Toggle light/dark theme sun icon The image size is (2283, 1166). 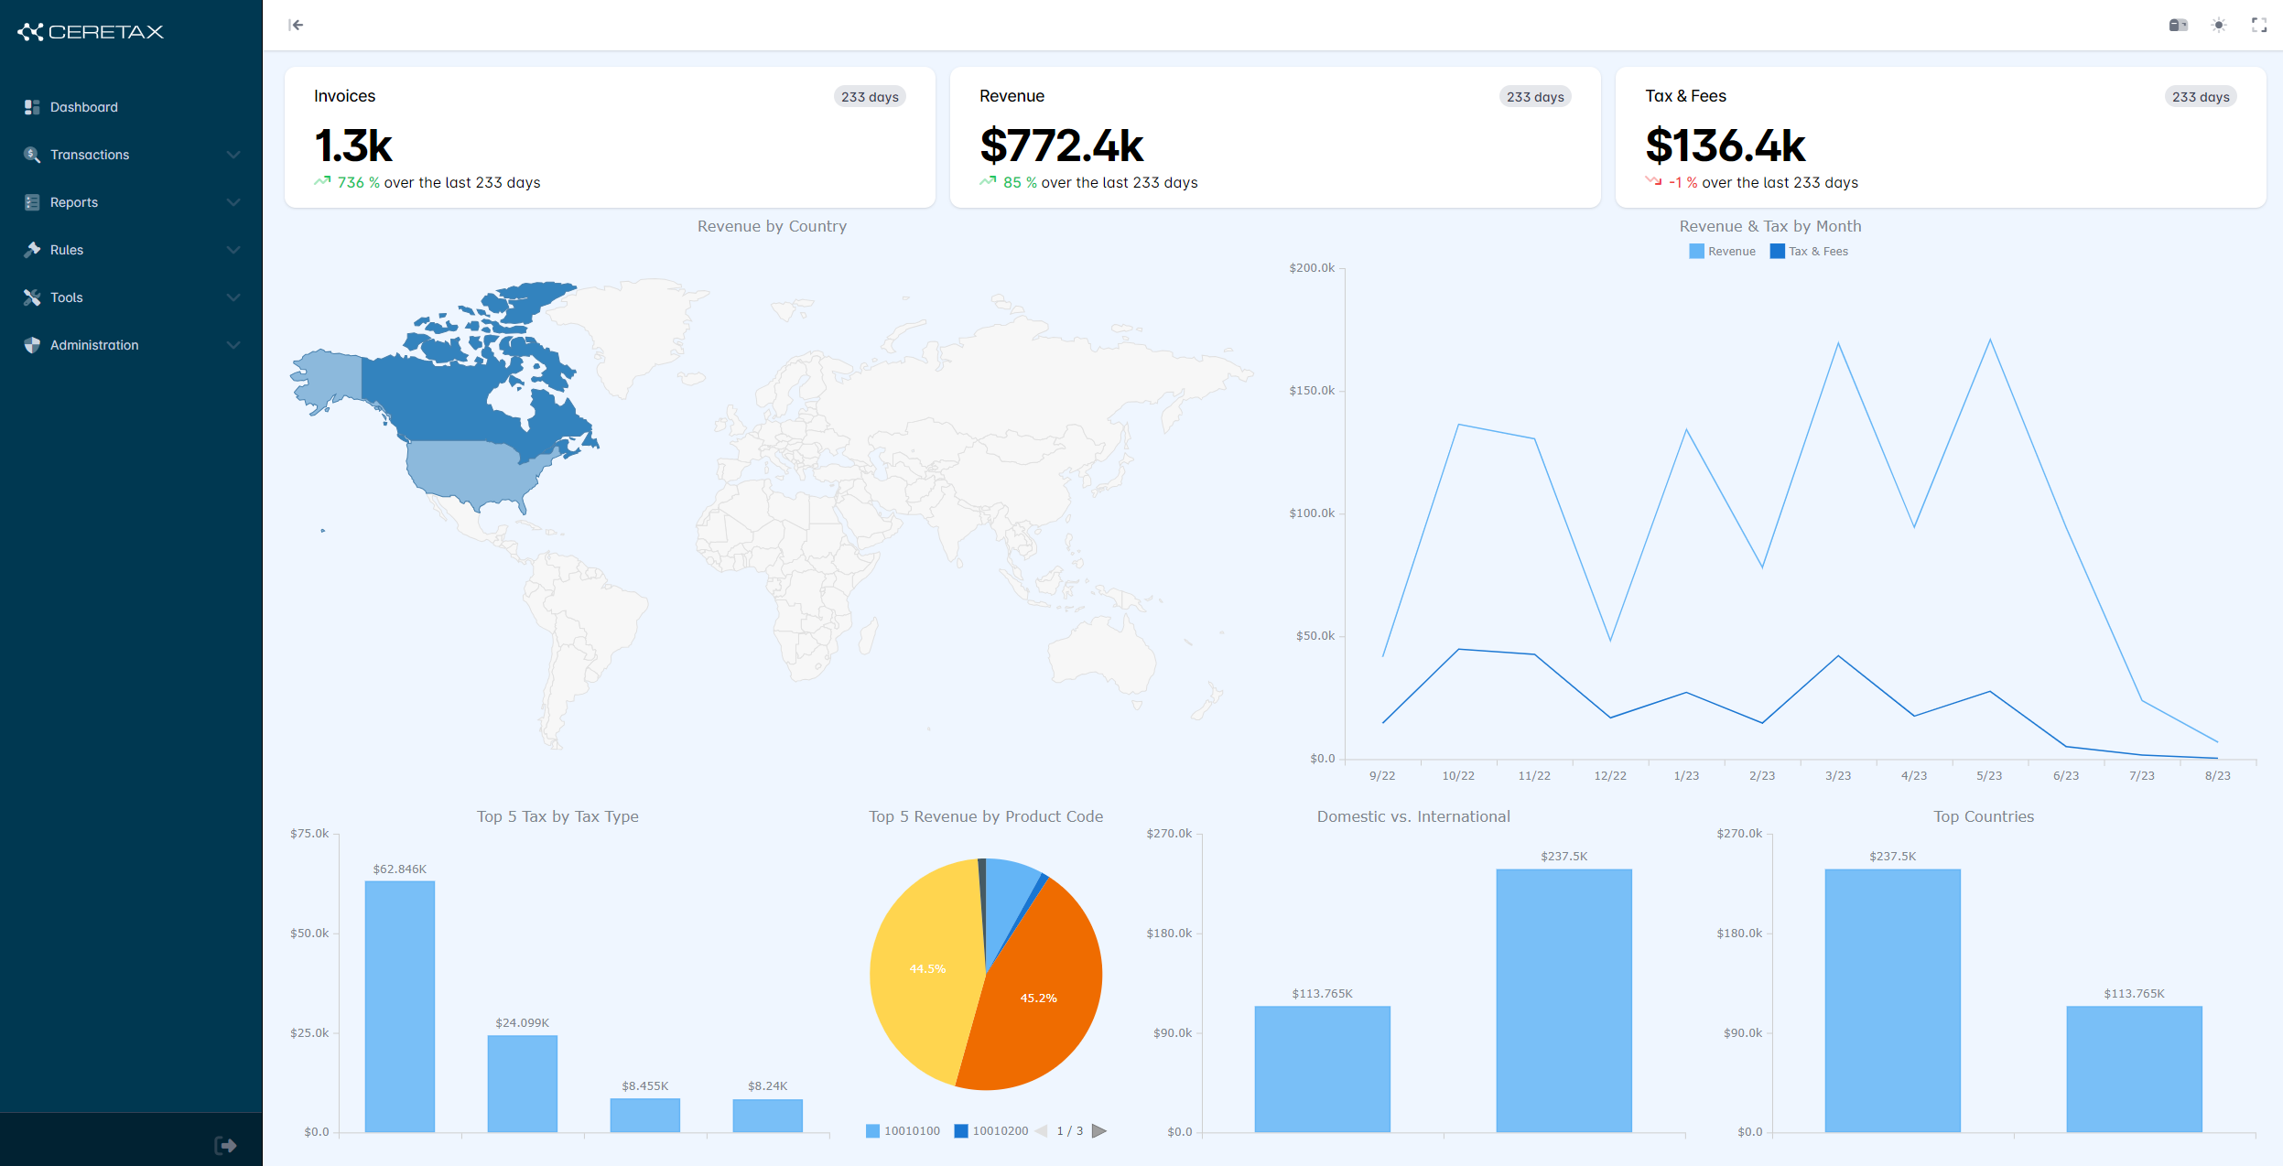[x=2219, y=25]
